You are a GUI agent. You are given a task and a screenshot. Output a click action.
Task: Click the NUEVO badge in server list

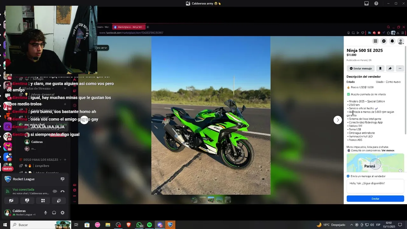pos(8,169)
